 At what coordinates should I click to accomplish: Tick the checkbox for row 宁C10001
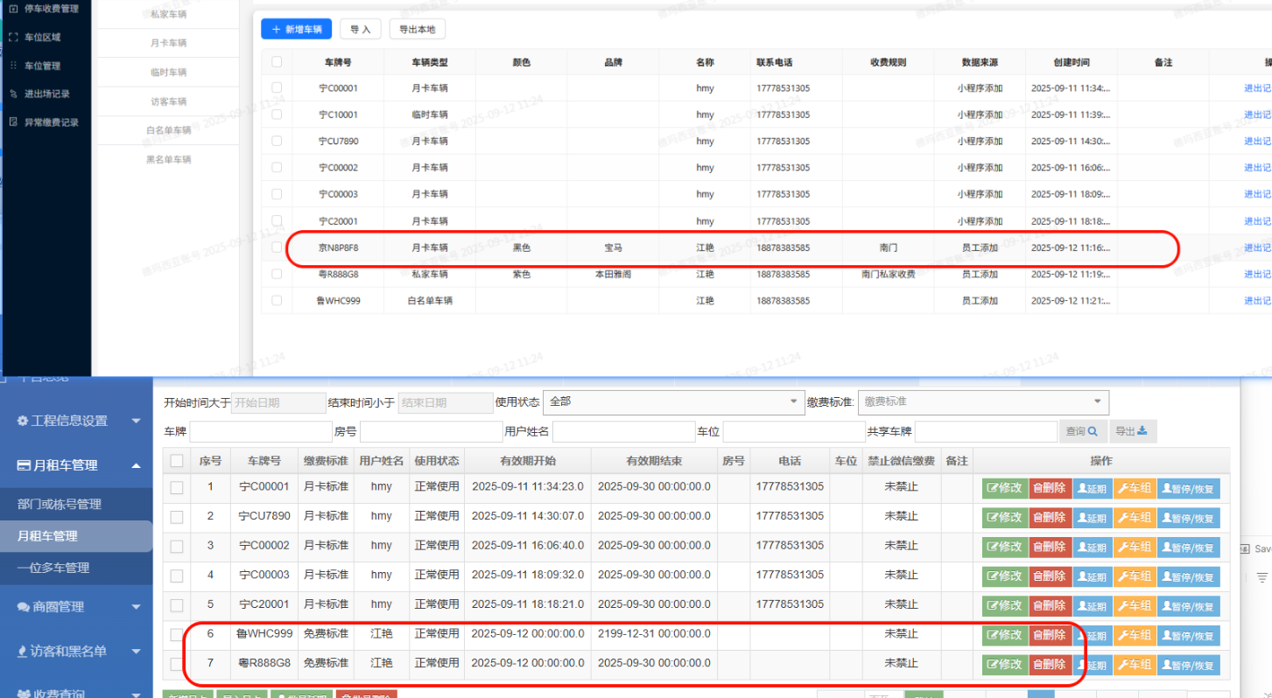coord(277,115)
